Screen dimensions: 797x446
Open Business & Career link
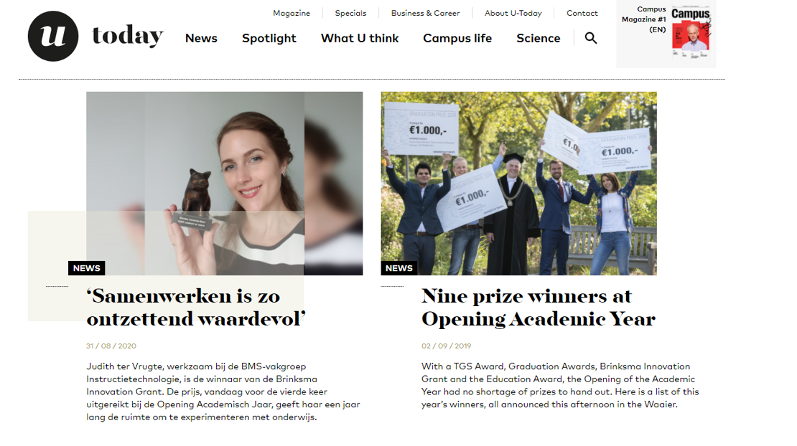coord(426,13)
